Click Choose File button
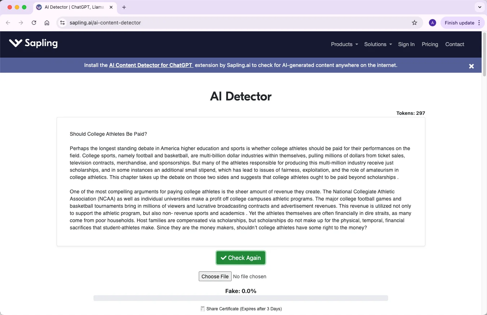This screenshot has height=315, width=487. coord(215,276)
